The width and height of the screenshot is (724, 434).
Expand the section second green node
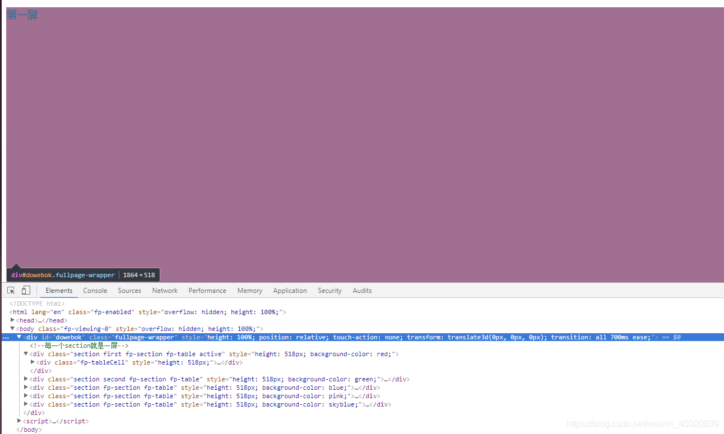pyautogui.click(x=26, y=379)
